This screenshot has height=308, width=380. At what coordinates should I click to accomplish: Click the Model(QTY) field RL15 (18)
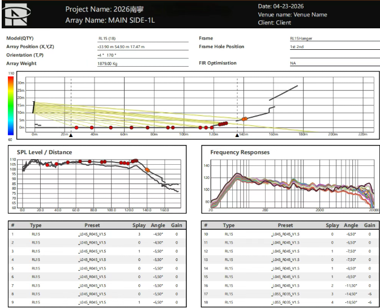(x=143, y=38)
